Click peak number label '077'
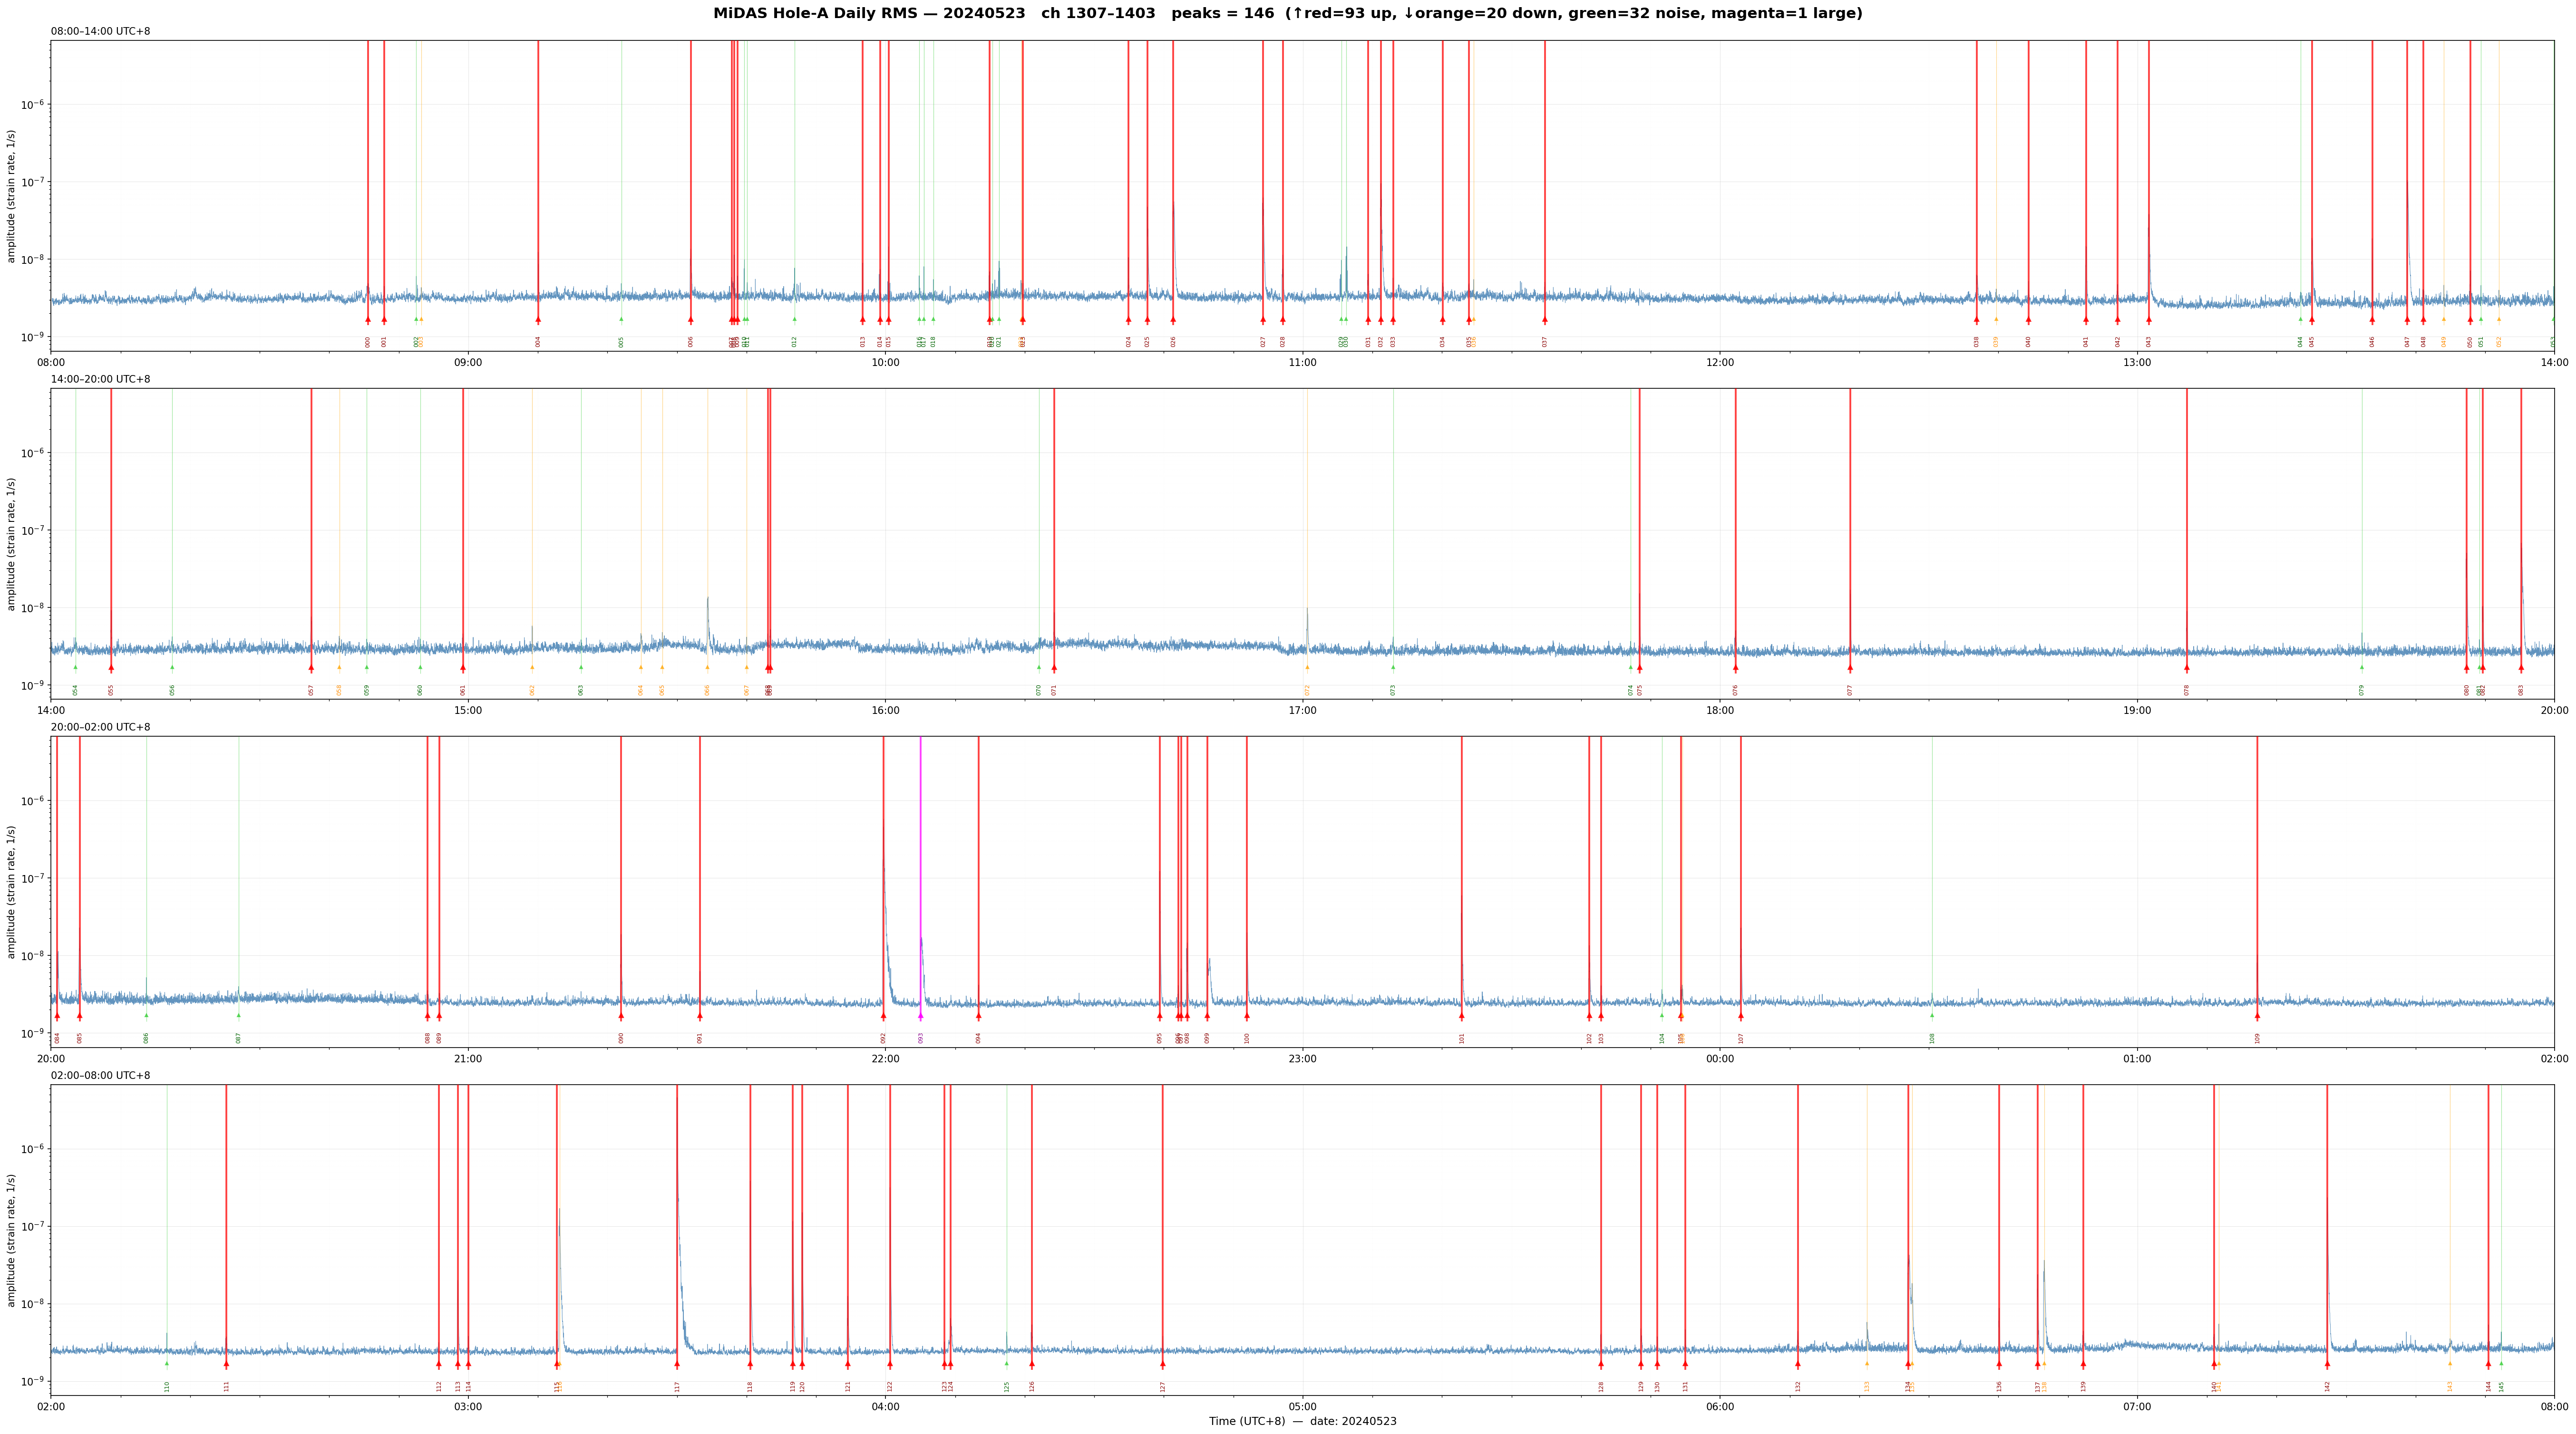This screenshot has height=1434, width=2576. pos(1850,690)
